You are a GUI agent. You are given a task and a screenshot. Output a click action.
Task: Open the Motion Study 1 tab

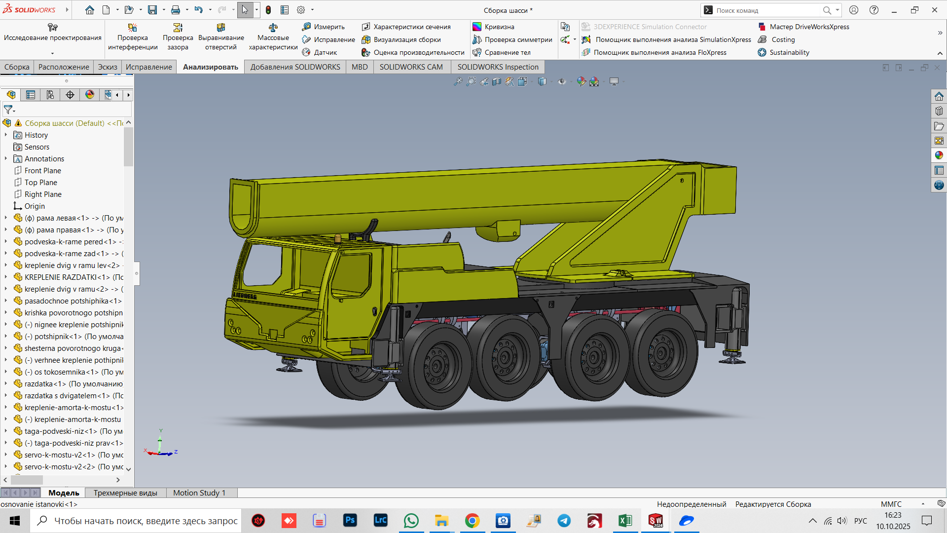199,493
